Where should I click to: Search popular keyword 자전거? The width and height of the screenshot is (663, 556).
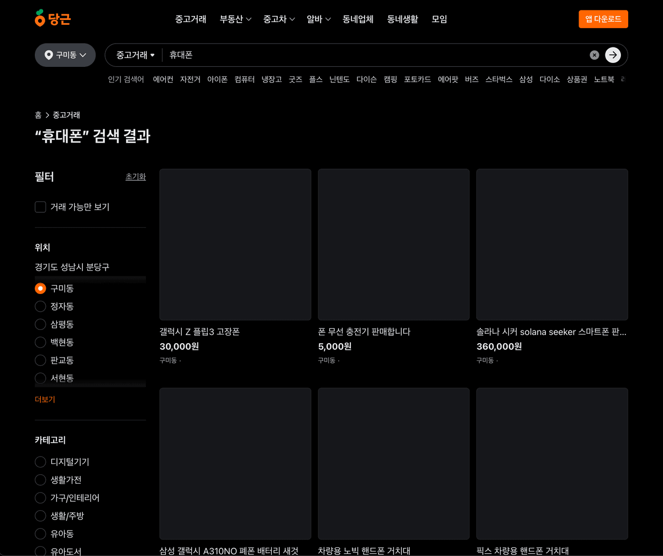190,80
